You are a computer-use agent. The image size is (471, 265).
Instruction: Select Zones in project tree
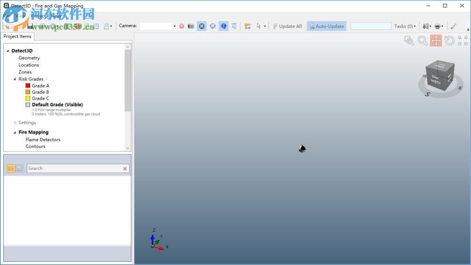(x=25, y=72)
